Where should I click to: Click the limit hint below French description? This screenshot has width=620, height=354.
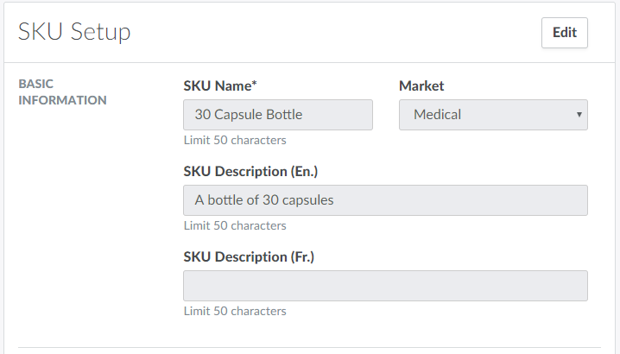[x=235, y=311]
